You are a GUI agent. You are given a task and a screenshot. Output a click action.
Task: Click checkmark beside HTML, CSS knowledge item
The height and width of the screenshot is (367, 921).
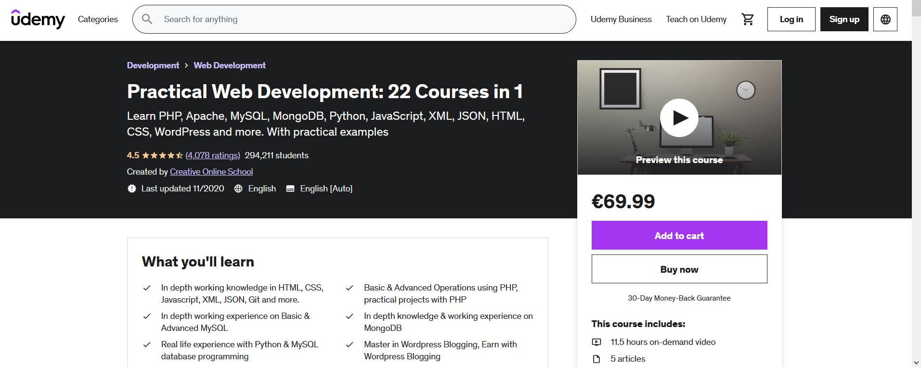[147, 288]
